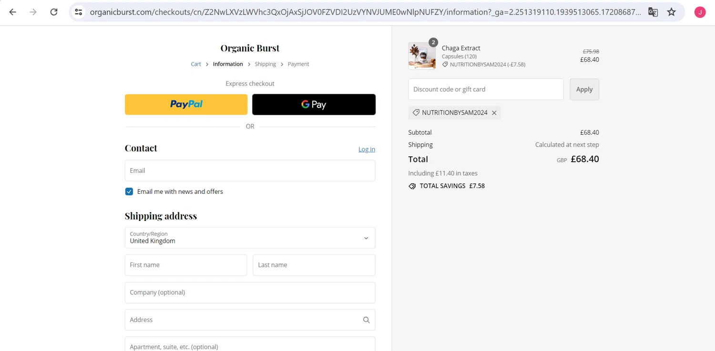Click the Chaga Extract product name

[x=461, y=48]
